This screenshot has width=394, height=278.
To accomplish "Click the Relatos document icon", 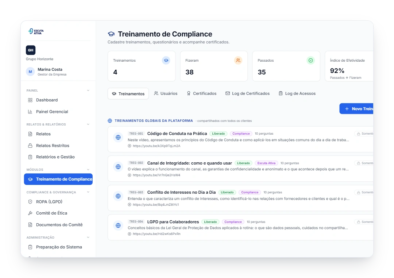I will 30,134.
